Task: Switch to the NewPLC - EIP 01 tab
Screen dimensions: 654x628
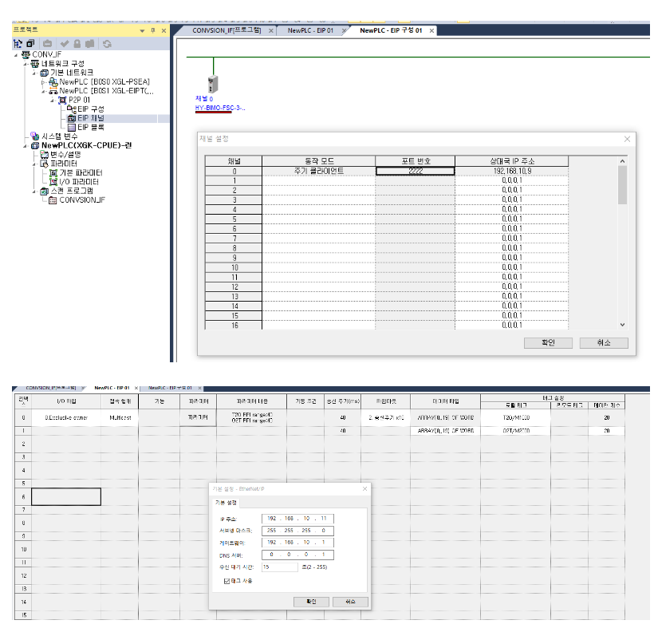Action: pyautogui.click(x=310, y=30)
